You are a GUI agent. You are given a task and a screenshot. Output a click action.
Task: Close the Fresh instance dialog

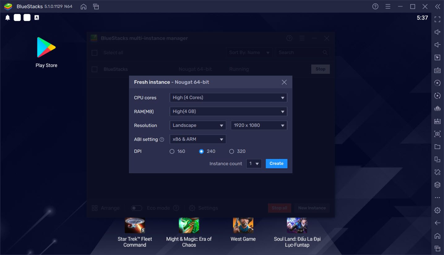click(x=284, y=82)
